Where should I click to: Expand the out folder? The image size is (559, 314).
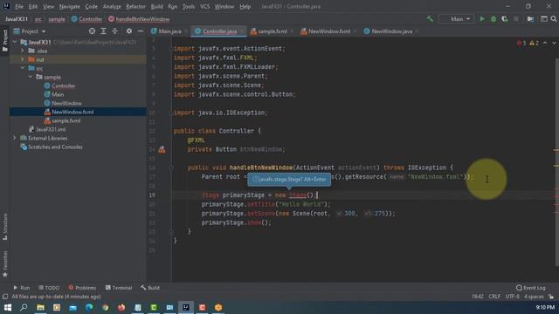pos(23,59)
